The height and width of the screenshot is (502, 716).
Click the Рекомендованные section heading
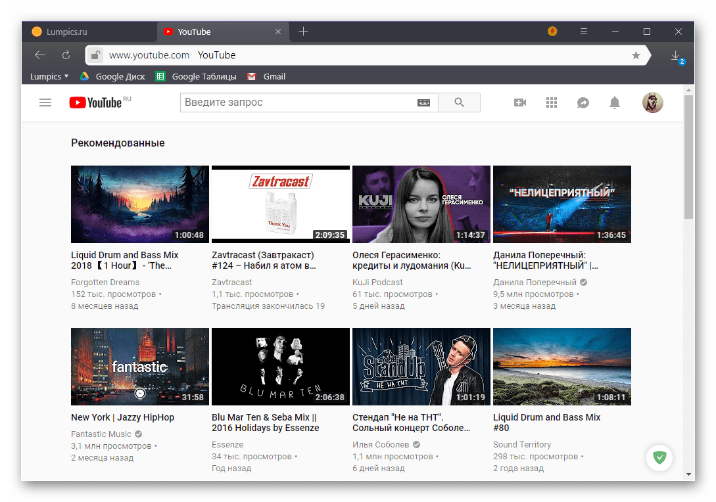click(118, 143)
